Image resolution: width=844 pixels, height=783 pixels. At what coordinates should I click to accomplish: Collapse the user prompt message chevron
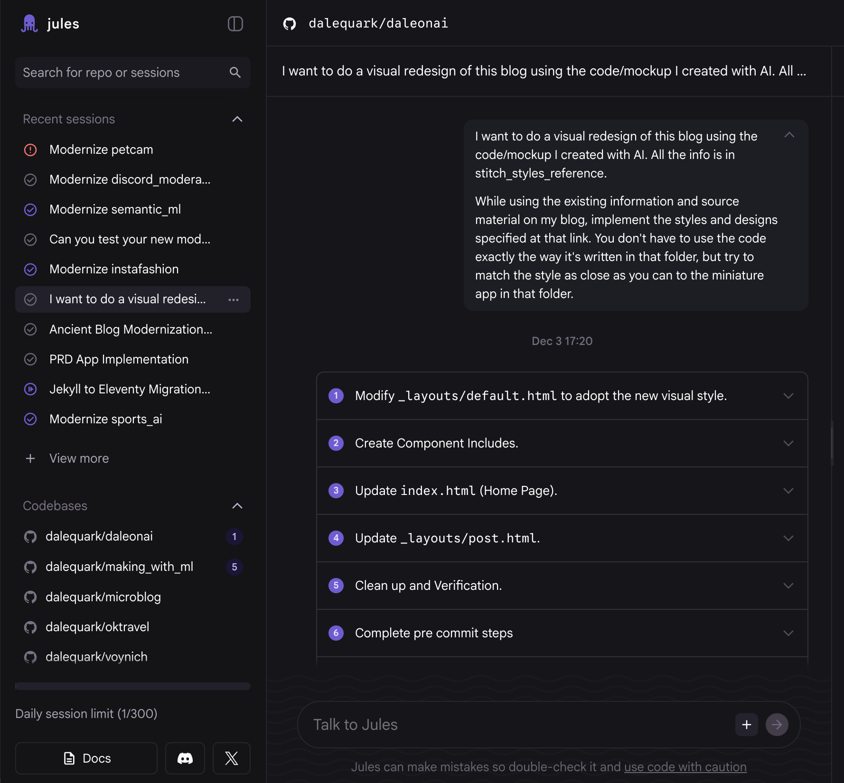coord(790,136)
